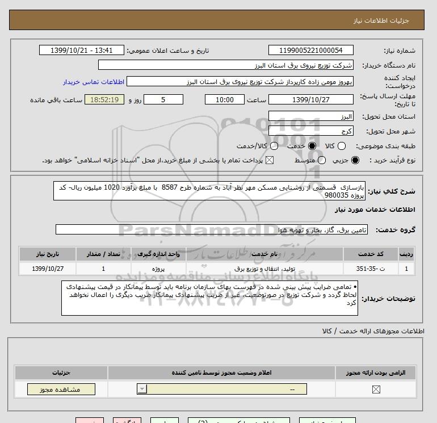
Task: Select the کالا/خدمت radio button
Action: click(274, 146)
